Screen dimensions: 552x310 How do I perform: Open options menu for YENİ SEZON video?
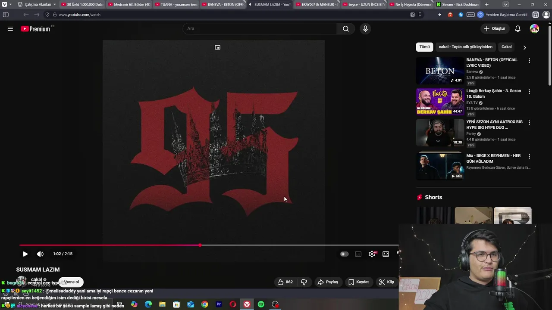coord(529,123)
